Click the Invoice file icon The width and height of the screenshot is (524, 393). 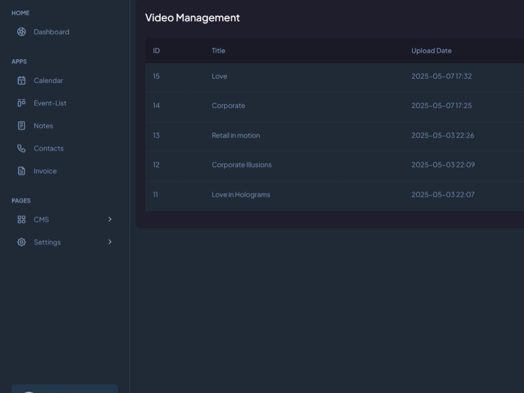tap(21, 171)
